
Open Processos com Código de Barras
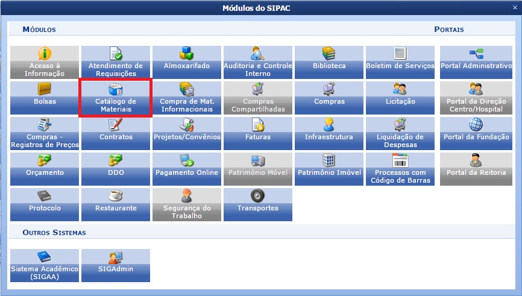[400, 169]
